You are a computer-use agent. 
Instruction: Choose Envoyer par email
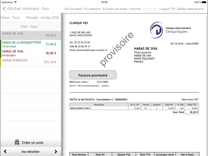(x=115, y=9)
